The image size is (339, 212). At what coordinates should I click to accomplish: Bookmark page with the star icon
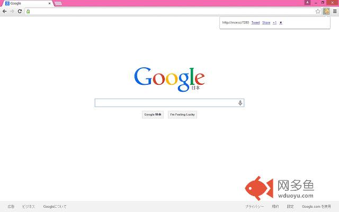[x=318, y=11]
